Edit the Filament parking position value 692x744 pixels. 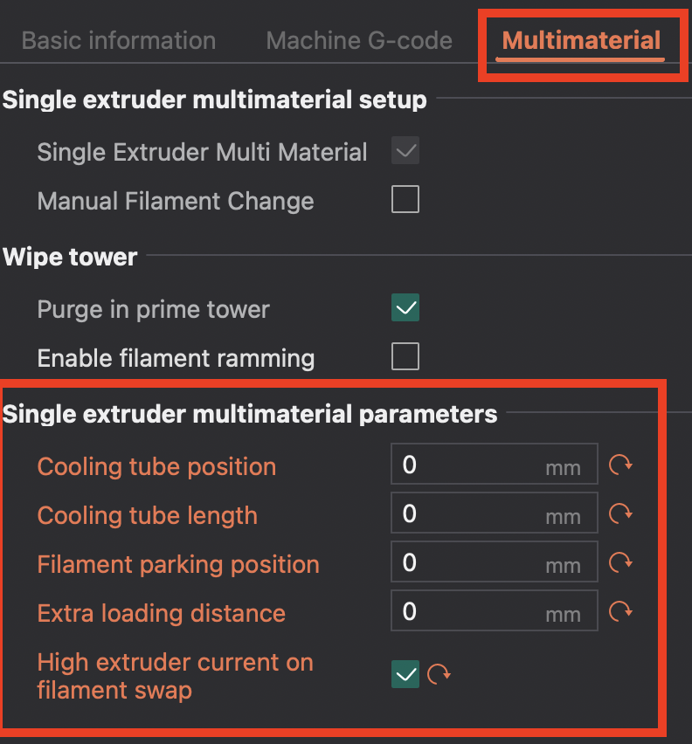click(472, 562)
